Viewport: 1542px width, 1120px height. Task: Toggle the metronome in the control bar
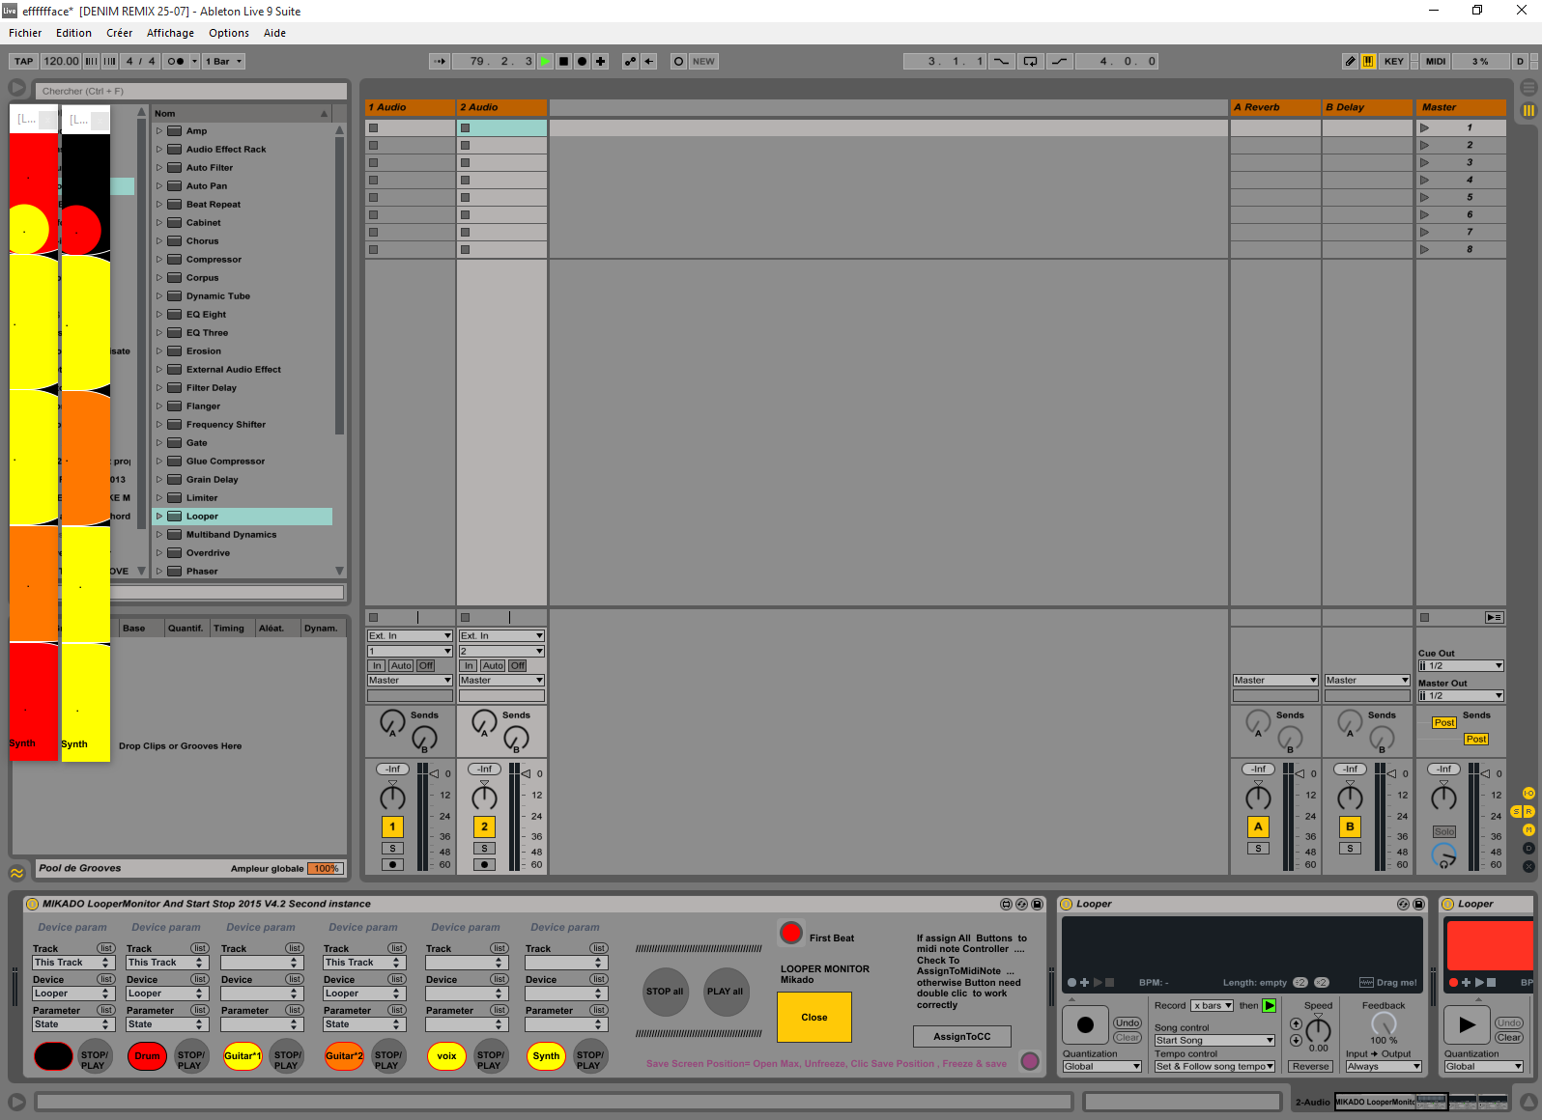175,61
